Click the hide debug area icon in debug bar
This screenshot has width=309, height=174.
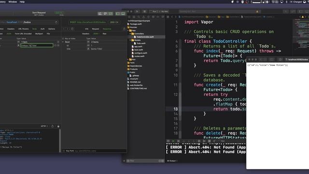click(168, 141)
